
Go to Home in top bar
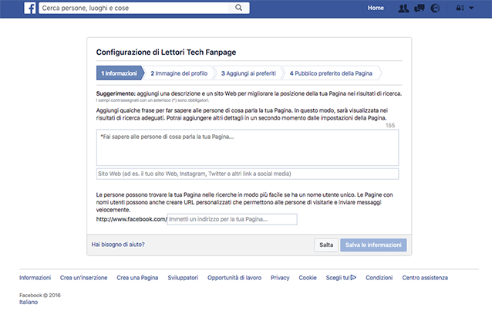(376, 8)
